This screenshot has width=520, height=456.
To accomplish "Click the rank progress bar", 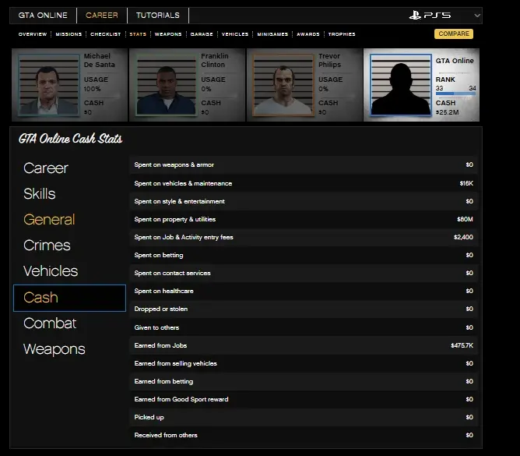I will 455,94.
